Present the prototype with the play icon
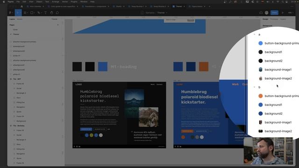The width and height of the screenshot is (299, 168). click(x=283, y=13)
